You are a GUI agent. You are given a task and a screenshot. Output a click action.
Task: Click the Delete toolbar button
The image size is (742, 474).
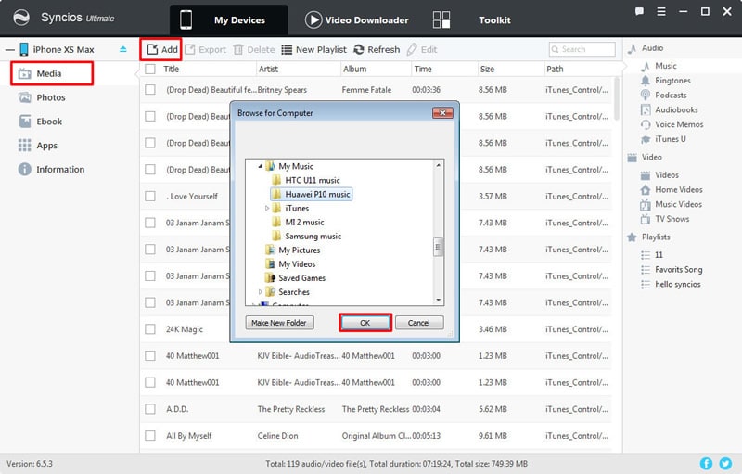[254, 49]
